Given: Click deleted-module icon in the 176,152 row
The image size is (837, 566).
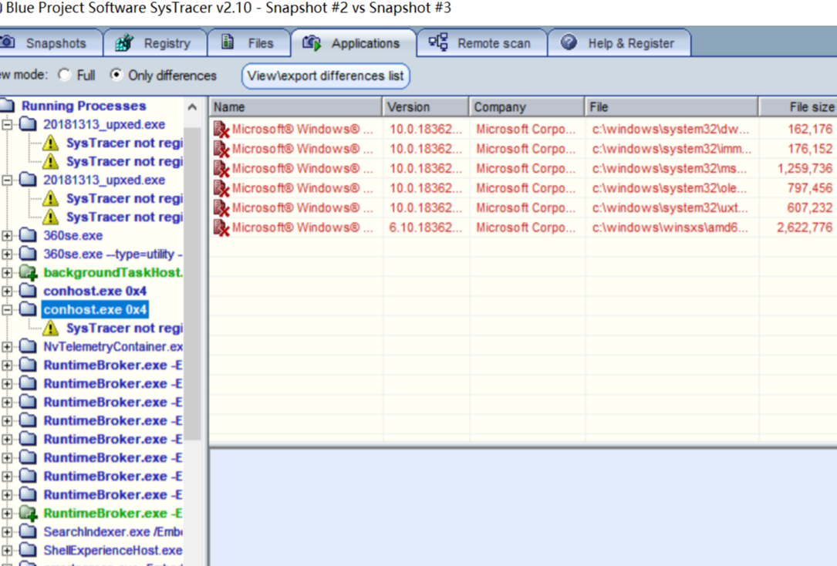Looking at the screenshot, I should click(x=221, y=149).
